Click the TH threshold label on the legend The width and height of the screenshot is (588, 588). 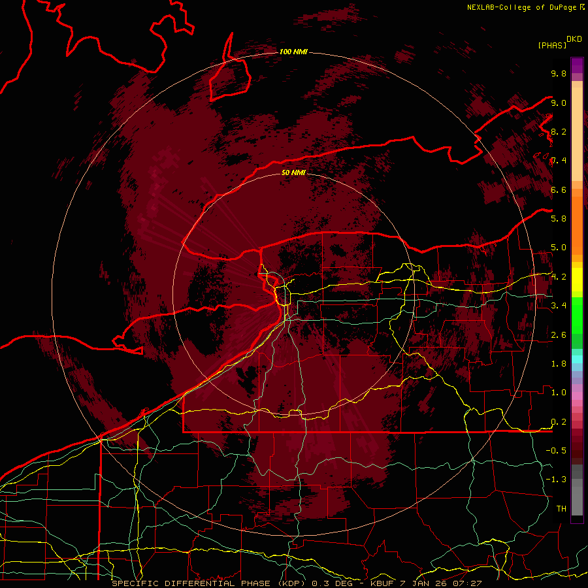coord(561,509)
